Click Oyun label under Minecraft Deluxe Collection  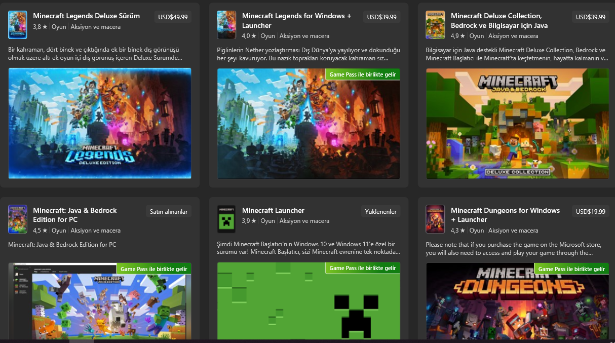[x=477, y=36]
